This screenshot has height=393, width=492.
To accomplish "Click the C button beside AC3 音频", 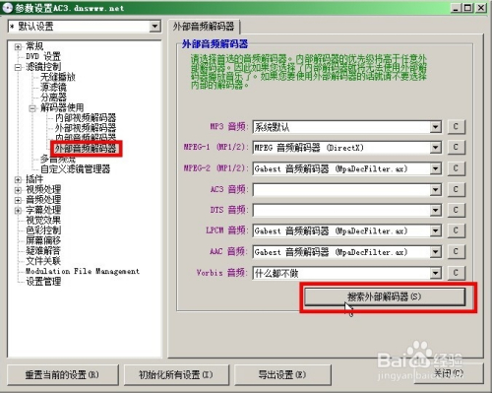I will (x=456, y=189).
